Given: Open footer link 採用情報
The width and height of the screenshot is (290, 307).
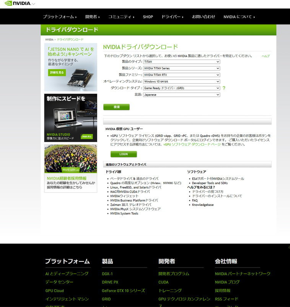Looking at the screenshot, I should 223,291.
